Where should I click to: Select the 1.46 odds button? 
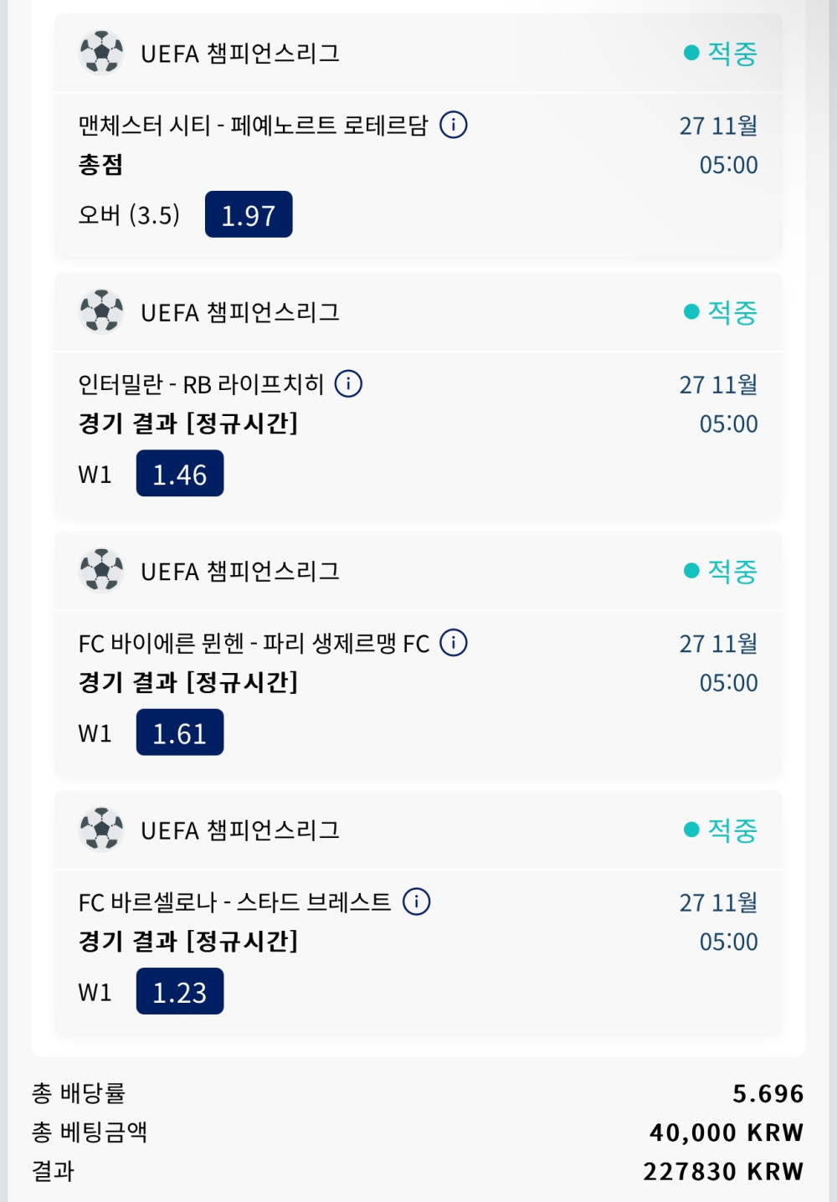pyautogui.click(x=180, y=474)
